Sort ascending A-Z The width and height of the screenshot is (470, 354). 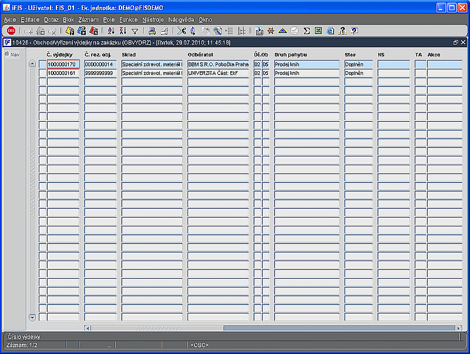point(111,31)
